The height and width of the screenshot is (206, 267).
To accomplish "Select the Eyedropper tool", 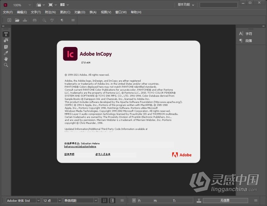I will tap(6, 53).
